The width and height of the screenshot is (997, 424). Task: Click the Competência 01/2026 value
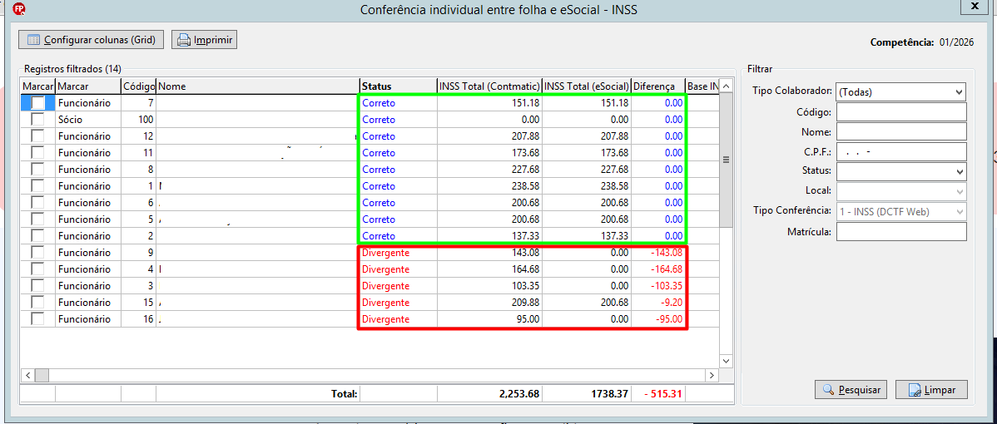tap(958, 42)
